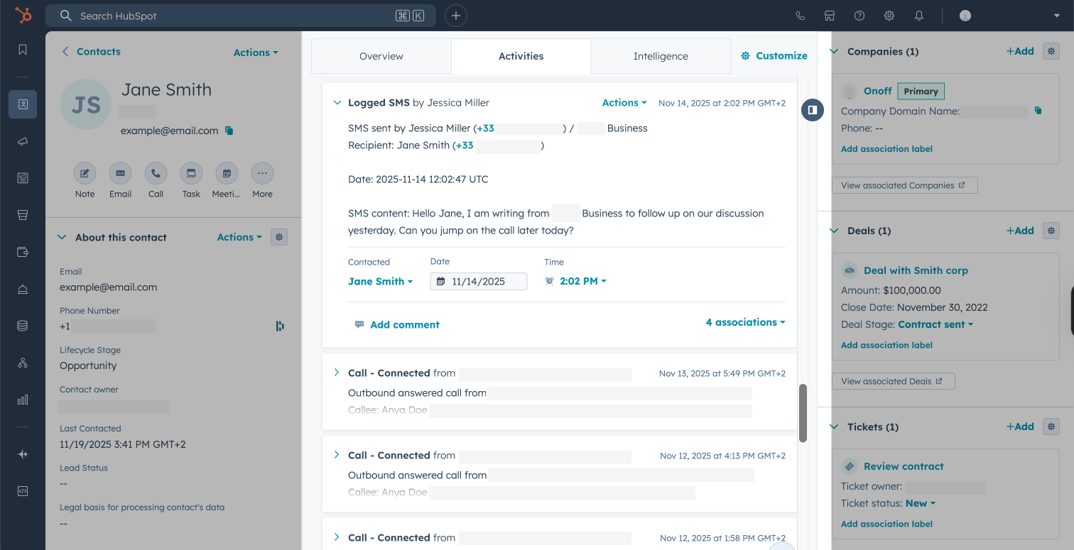The width and height of the screenshot is (1074, 550).
Task: Open the Commerce storefront sidebar icon
Action: 23,215
